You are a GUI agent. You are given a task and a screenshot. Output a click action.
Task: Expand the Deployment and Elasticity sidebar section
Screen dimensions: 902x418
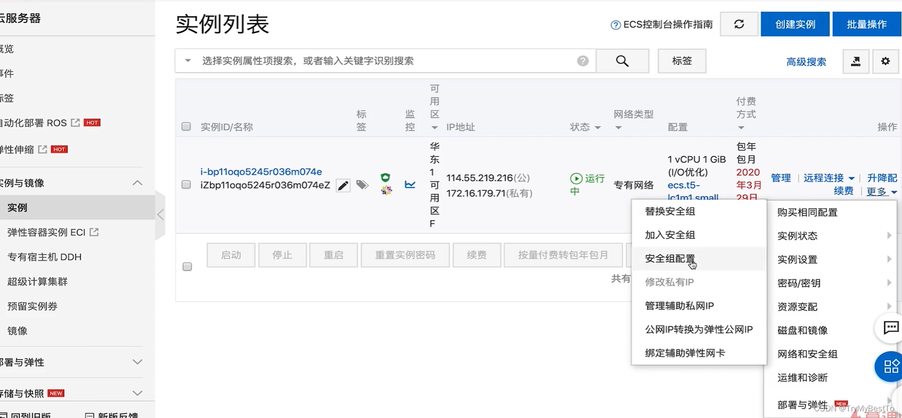click(x=137, y=362)
